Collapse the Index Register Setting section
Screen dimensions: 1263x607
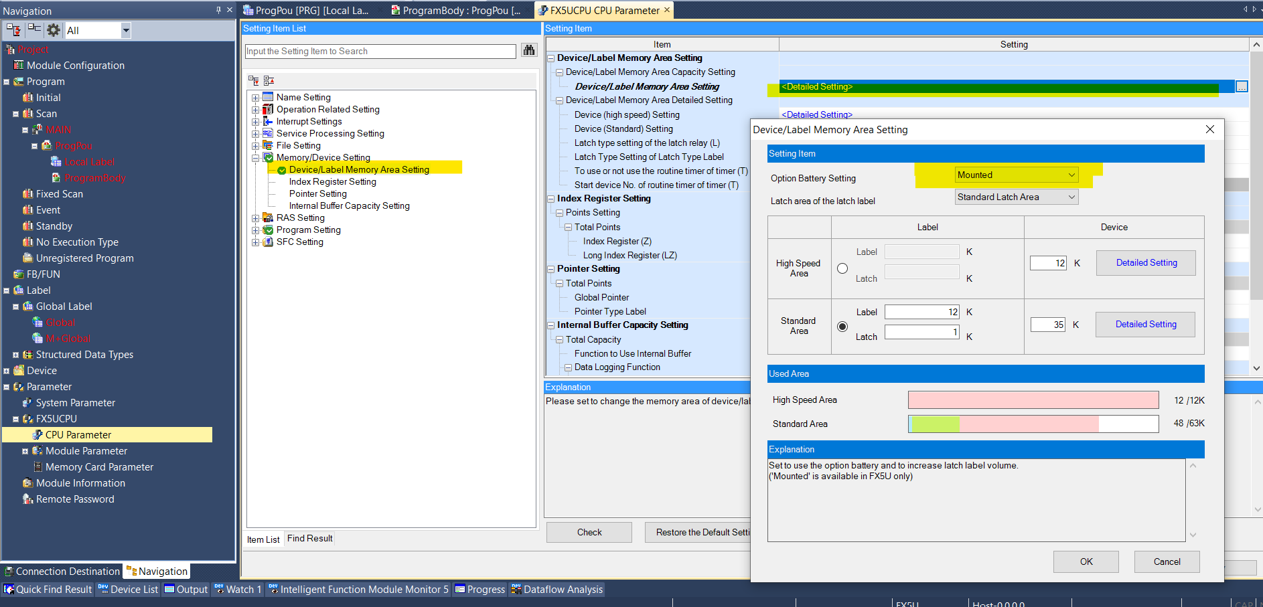(x=551, y=199)
